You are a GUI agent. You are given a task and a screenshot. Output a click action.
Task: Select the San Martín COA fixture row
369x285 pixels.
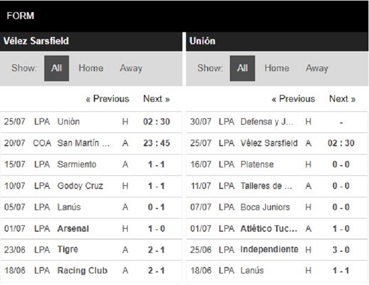pos(91,143)
